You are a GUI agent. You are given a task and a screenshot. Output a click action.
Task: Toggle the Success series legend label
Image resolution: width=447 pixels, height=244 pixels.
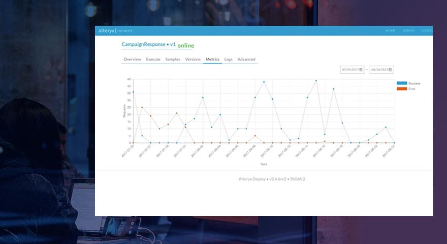(x=413, y=83)
